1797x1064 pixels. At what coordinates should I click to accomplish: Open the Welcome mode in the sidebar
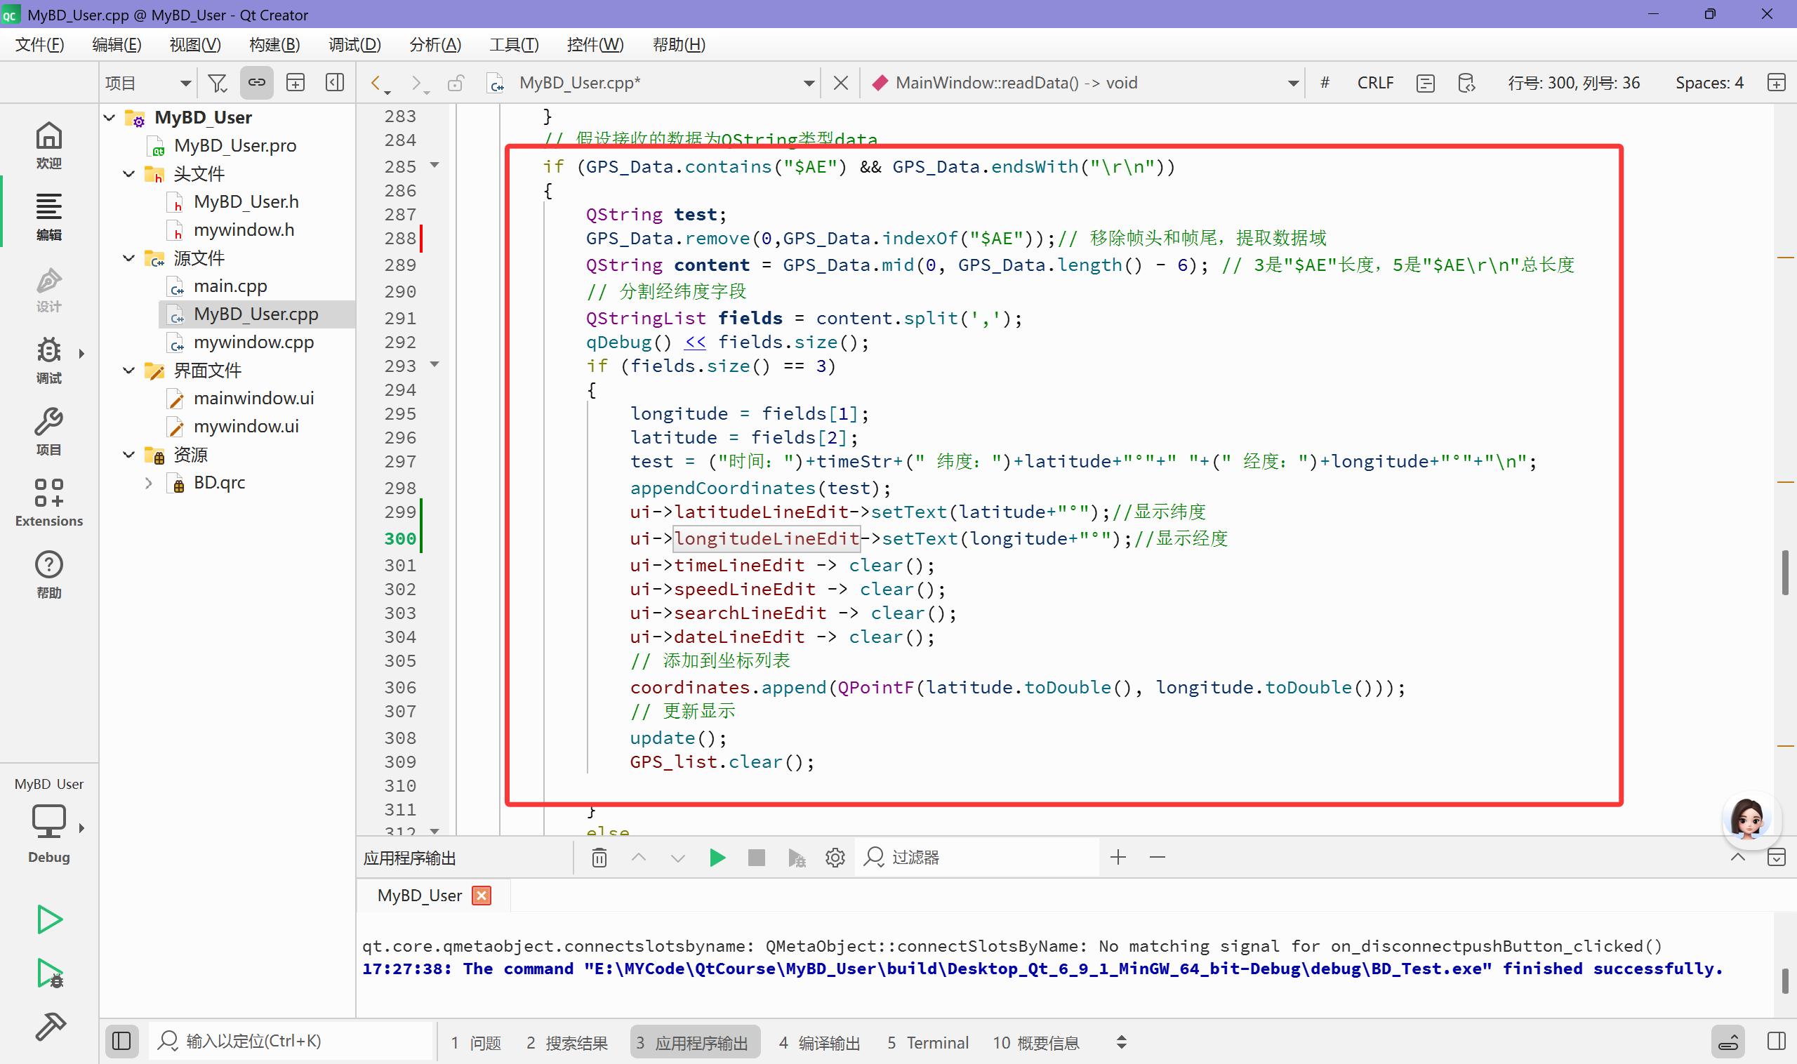click(x=48, y=145)
